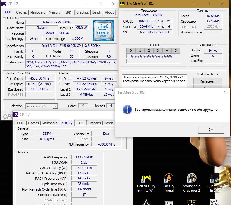This screenshot has height=205, width=231.
Task: Click test number 3 box in TestMem5
Action: tap(158, 50)
